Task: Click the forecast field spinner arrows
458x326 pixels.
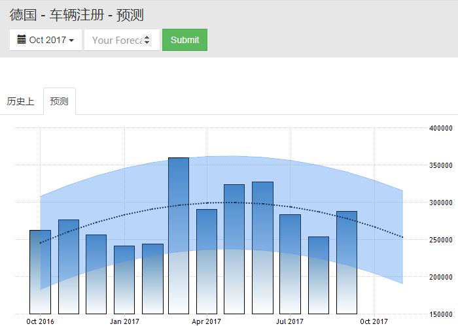Action: point(147,40)
